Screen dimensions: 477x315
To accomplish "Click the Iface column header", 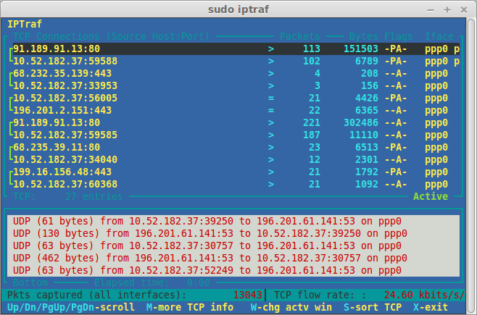I will coord(439,36).
